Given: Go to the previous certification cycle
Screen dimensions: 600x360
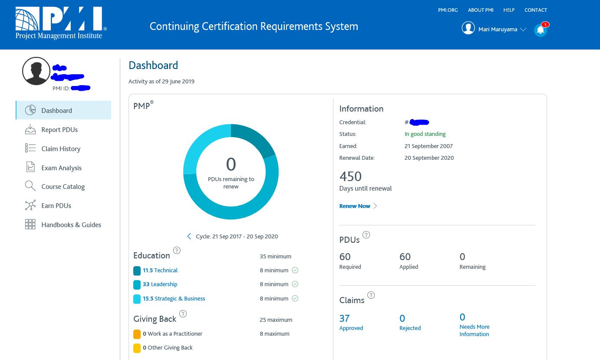Looking at the screenshot, I should [x=189, y=236].
